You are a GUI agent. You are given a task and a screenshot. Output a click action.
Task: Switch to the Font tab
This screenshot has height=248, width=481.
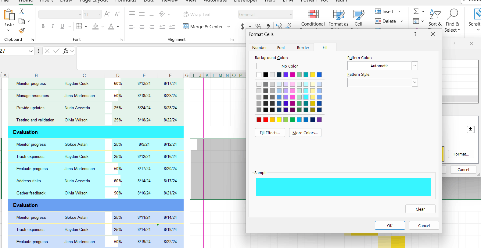pyautogui.click(x=281, y=47)
